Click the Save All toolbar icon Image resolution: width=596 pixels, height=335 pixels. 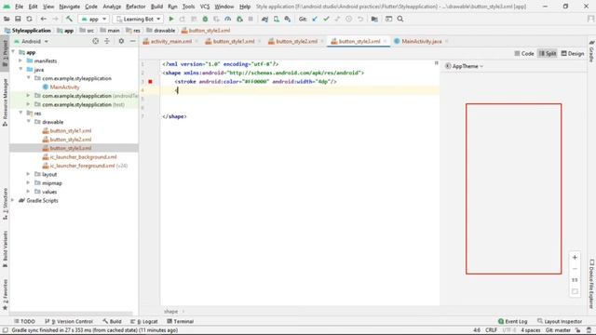coord(18,19)
